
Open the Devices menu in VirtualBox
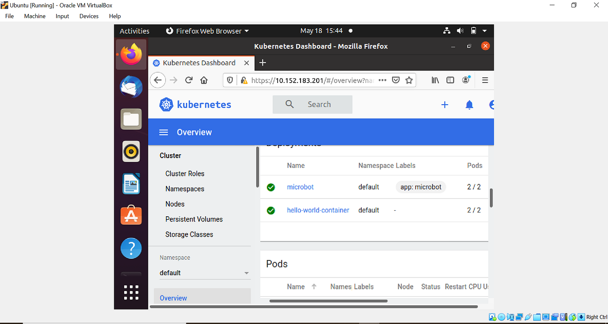(x=89, y=16)
